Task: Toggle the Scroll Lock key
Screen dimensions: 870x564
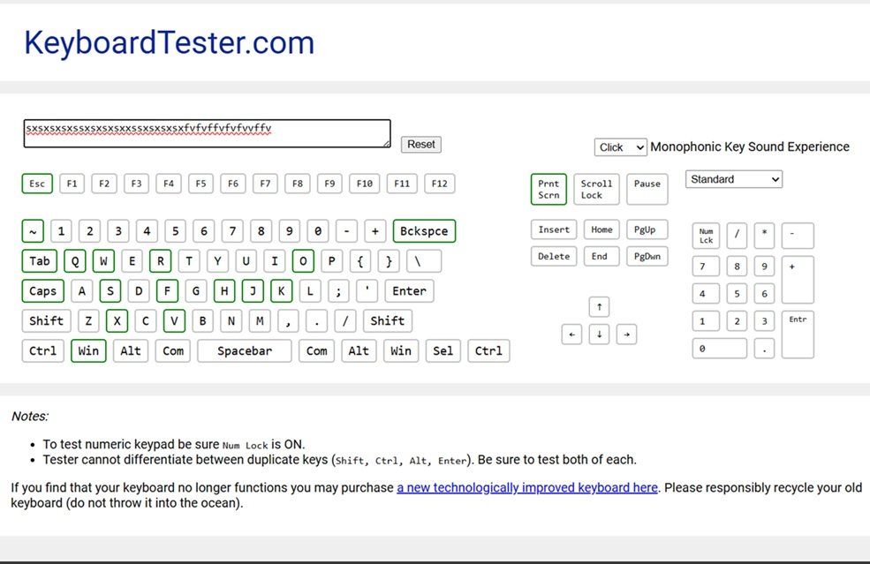Action: pos(596,190)
